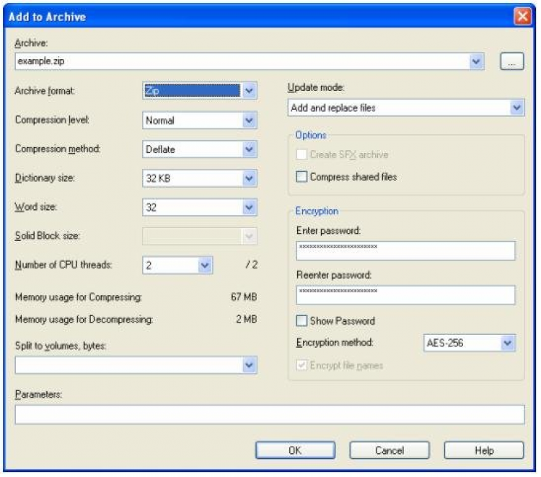Image resolution: width=541 pixels, height=477 pixels.
Task: Click the Compression level label
Action: (52, 120)
